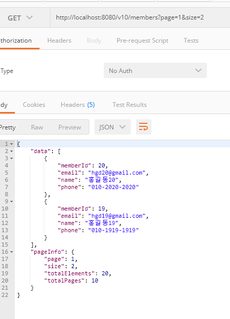
Task: Click the "size" key on line 18
Action: click(54, 266)
